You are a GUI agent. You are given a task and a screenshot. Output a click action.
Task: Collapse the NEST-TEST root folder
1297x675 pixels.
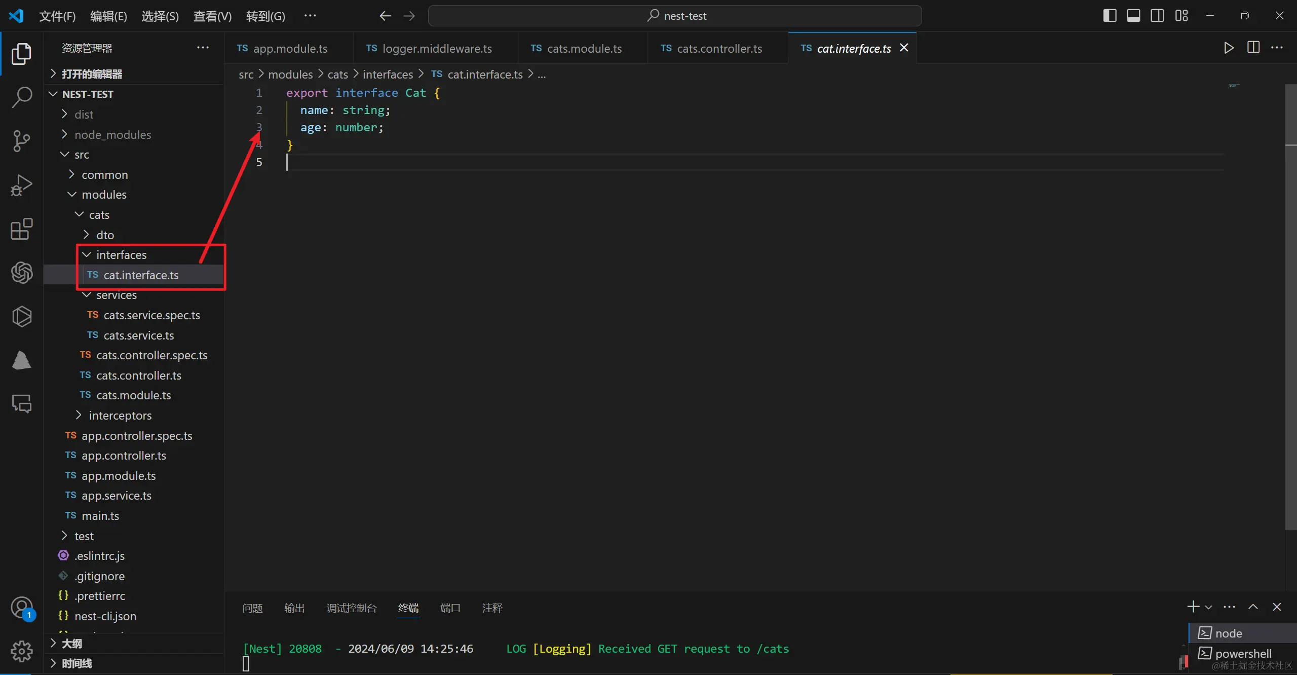tap(134, 94)
